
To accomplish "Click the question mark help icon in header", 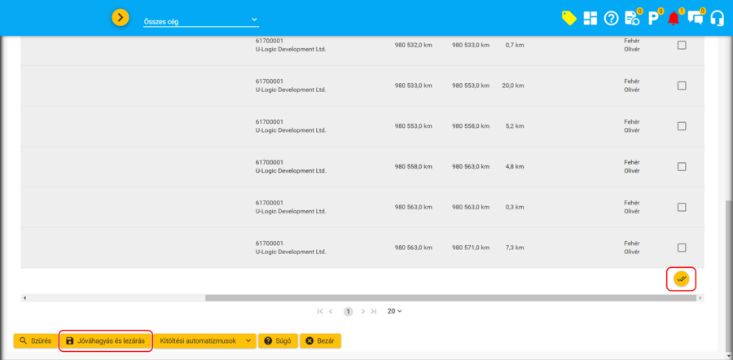I will point(611,18).
